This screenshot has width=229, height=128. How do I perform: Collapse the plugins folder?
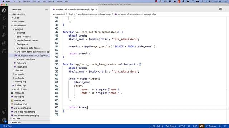pos(19,29)
